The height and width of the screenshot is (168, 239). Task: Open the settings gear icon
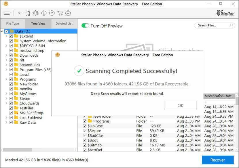click(36, 13)
